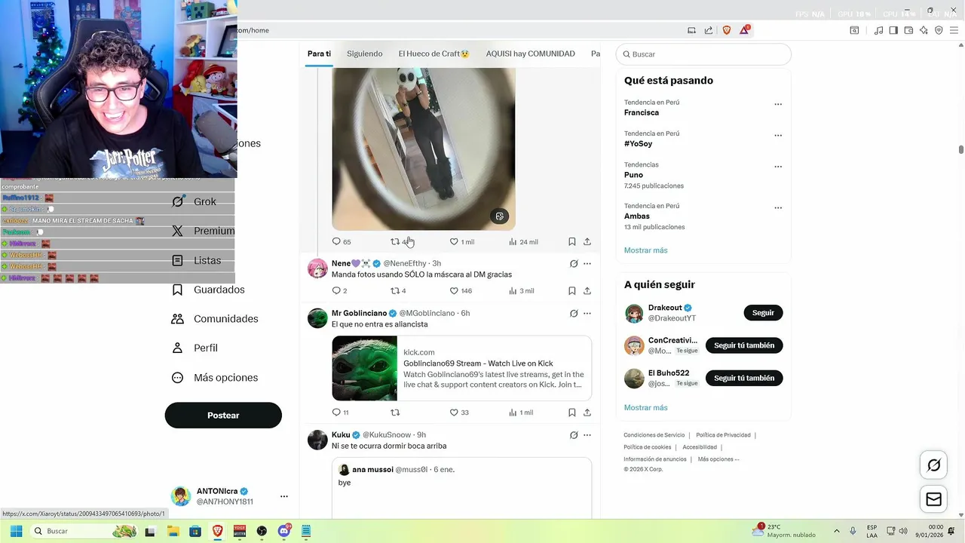Screen dimensions: 965x543
Task: Click Mostrar más under A quién seguir
Action: coord(645,408)
